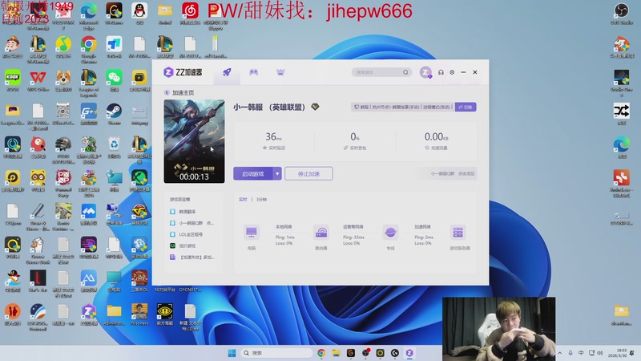Open the crown VIP membership tab

click(280, 72)
